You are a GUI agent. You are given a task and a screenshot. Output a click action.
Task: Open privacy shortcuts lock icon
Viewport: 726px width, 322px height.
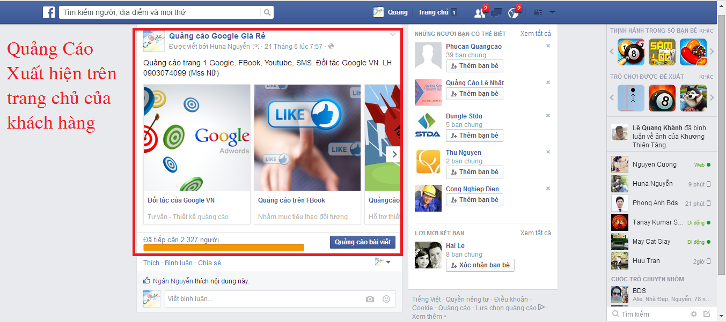538,12
